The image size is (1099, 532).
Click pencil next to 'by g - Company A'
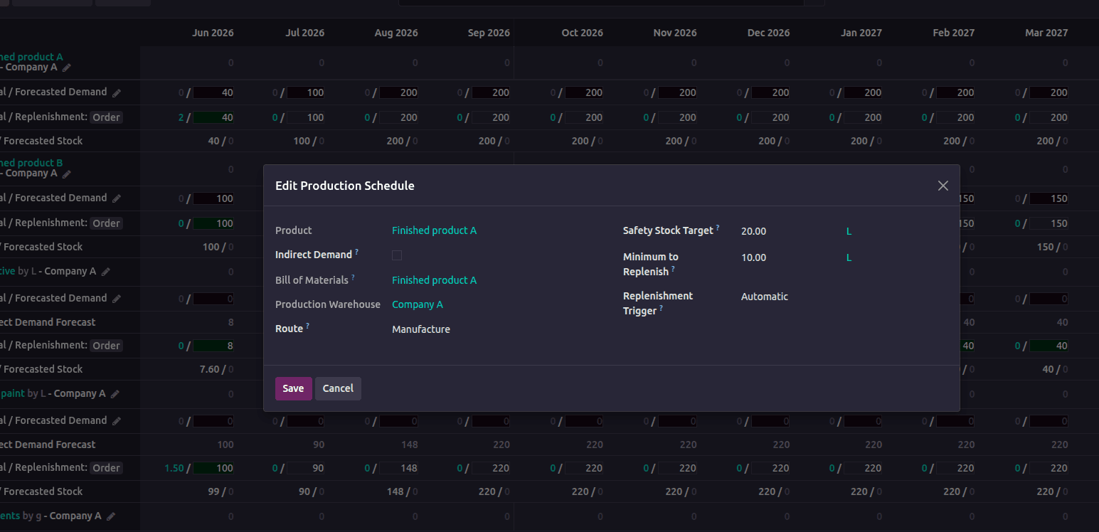pos(111,516)
